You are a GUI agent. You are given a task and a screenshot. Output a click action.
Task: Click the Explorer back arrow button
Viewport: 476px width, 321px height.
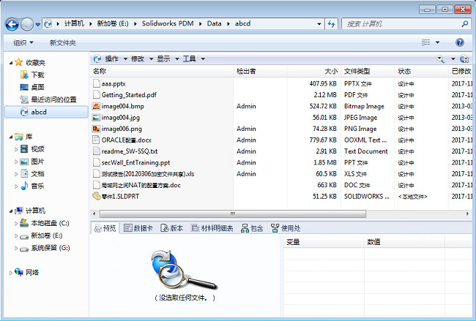click(x=12, y=24)
